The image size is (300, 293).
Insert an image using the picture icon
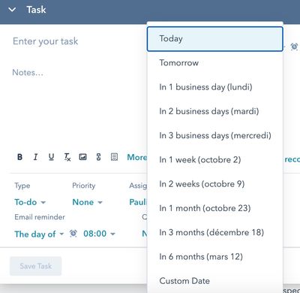[82, 157]
